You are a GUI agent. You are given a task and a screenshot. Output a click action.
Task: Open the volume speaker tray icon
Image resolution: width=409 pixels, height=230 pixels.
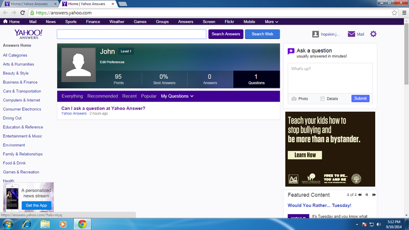click(x=379, y=224)
